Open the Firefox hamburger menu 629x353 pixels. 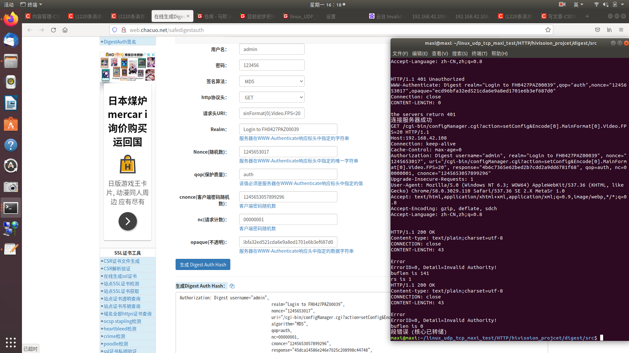point(621,30)
